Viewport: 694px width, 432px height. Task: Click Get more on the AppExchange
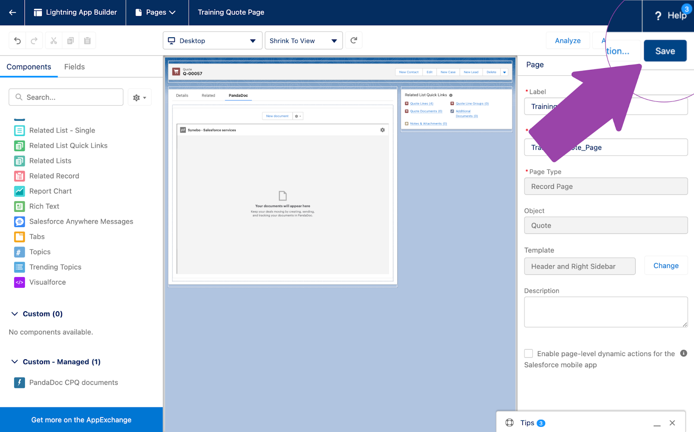point(82,420)
